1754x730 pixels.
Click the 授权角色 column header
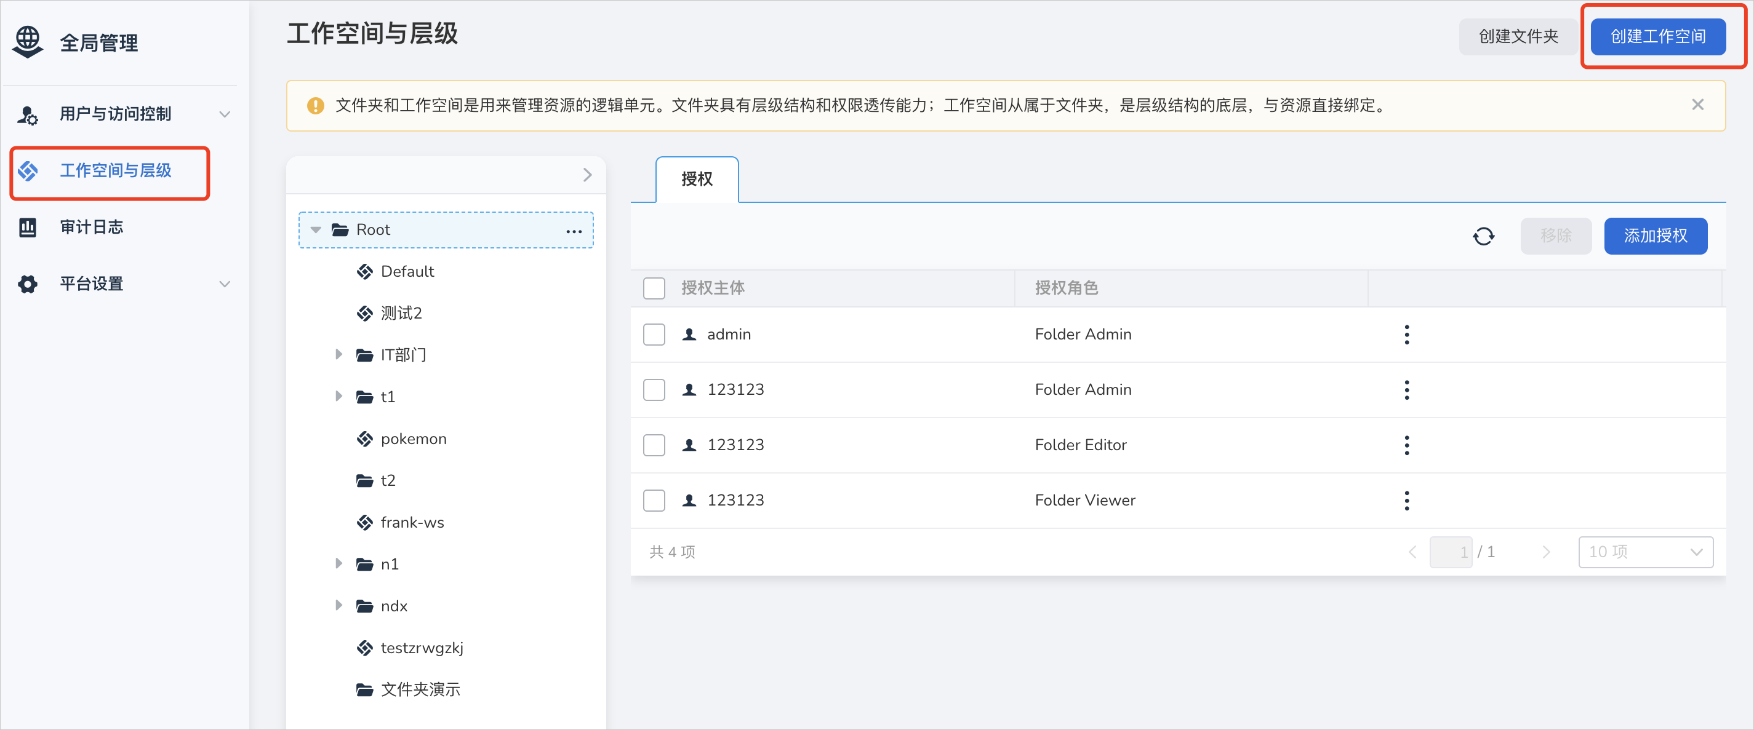coord(1067,288)
